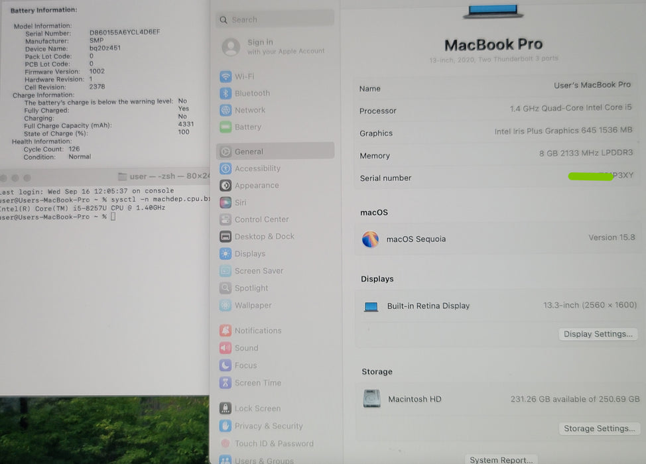The width and height of the screenshot is (646, 464).
Task: Click graphics value Intel Iris Plus Graphics 645
Action: coord(563,131)
